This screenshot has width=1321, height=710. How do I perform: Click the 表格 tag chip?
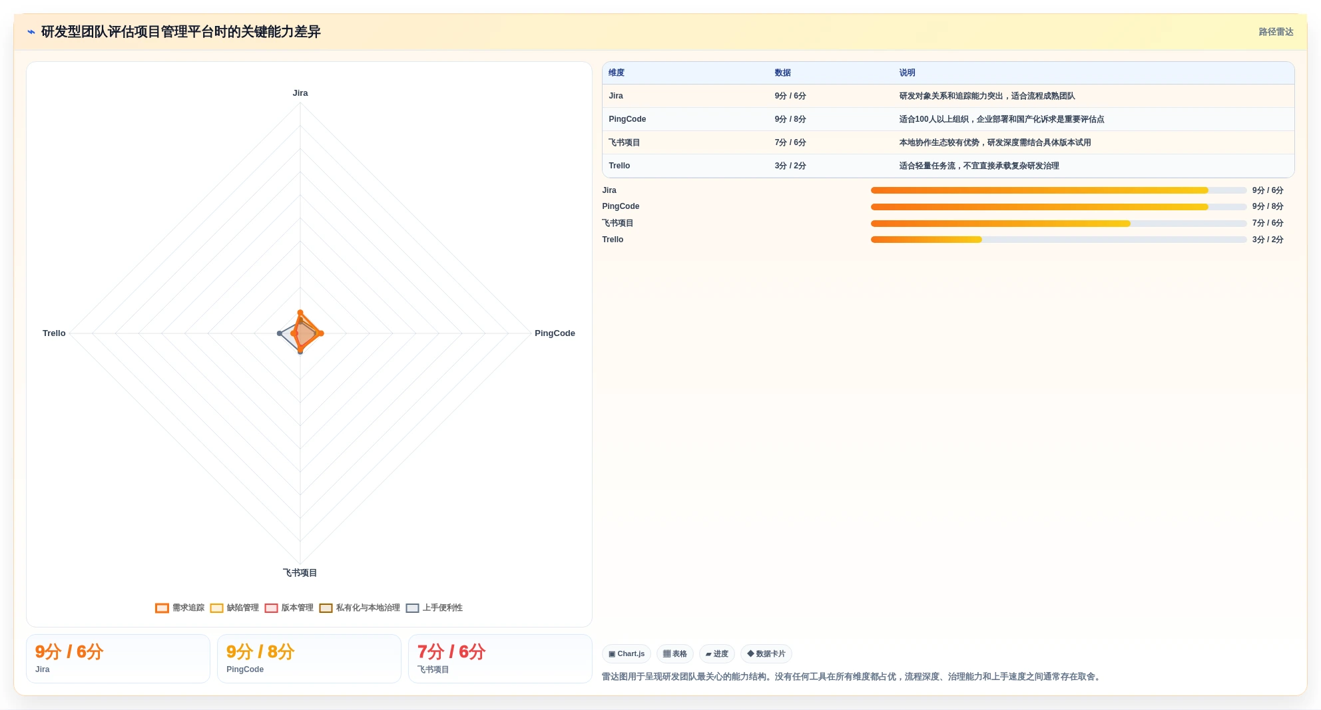pos(675,653)
